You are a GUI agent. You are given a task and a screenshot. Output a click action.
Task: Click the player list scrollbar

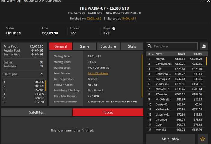206,61
